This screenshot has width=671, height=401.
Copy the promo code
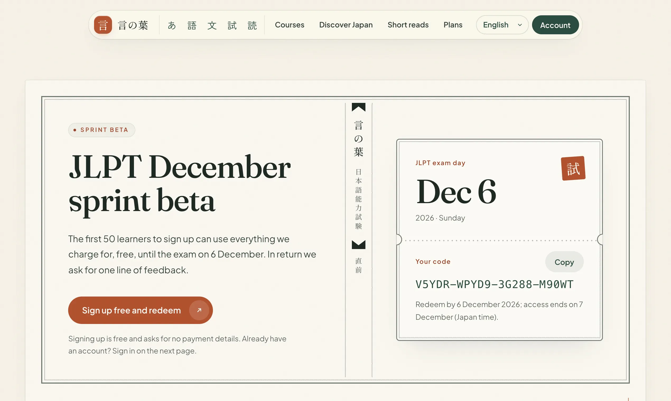(x=564, y=261)
